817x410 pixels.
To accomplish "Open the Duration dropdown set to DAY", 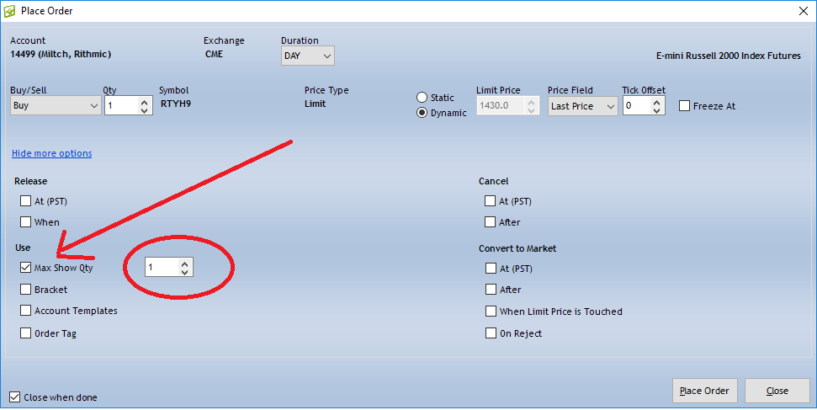I will coord(307,56).
